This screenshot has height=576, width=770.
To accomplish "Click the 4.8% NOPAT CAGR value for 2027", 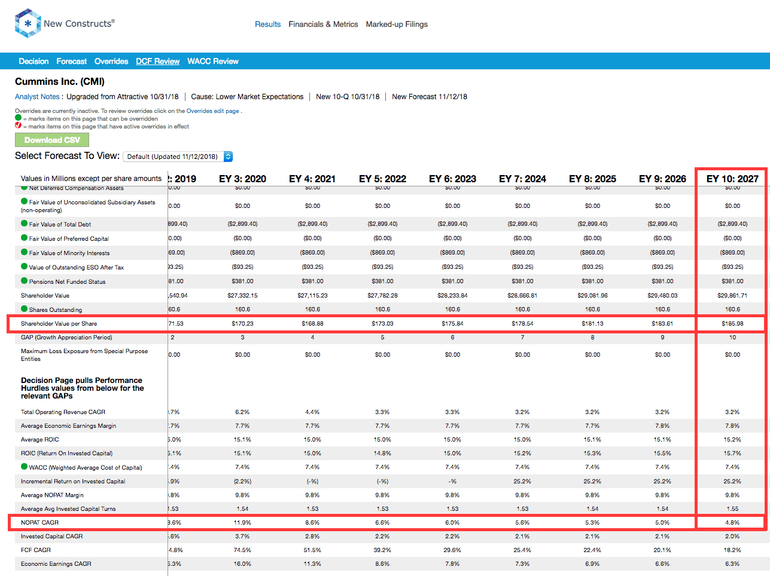I will [732, 522].
